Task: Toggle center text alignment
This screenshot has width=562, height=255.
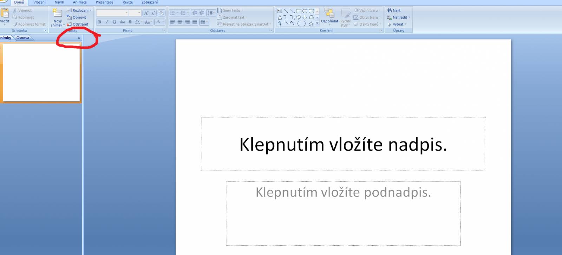Action: [x=180, y=22]
